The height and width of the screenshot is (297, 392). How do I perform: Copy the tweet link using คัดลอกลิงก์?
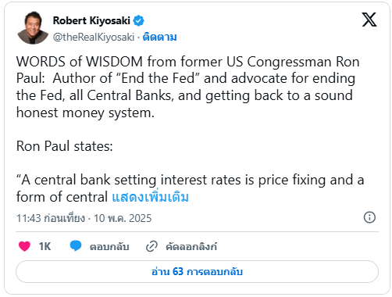[191, 246]
